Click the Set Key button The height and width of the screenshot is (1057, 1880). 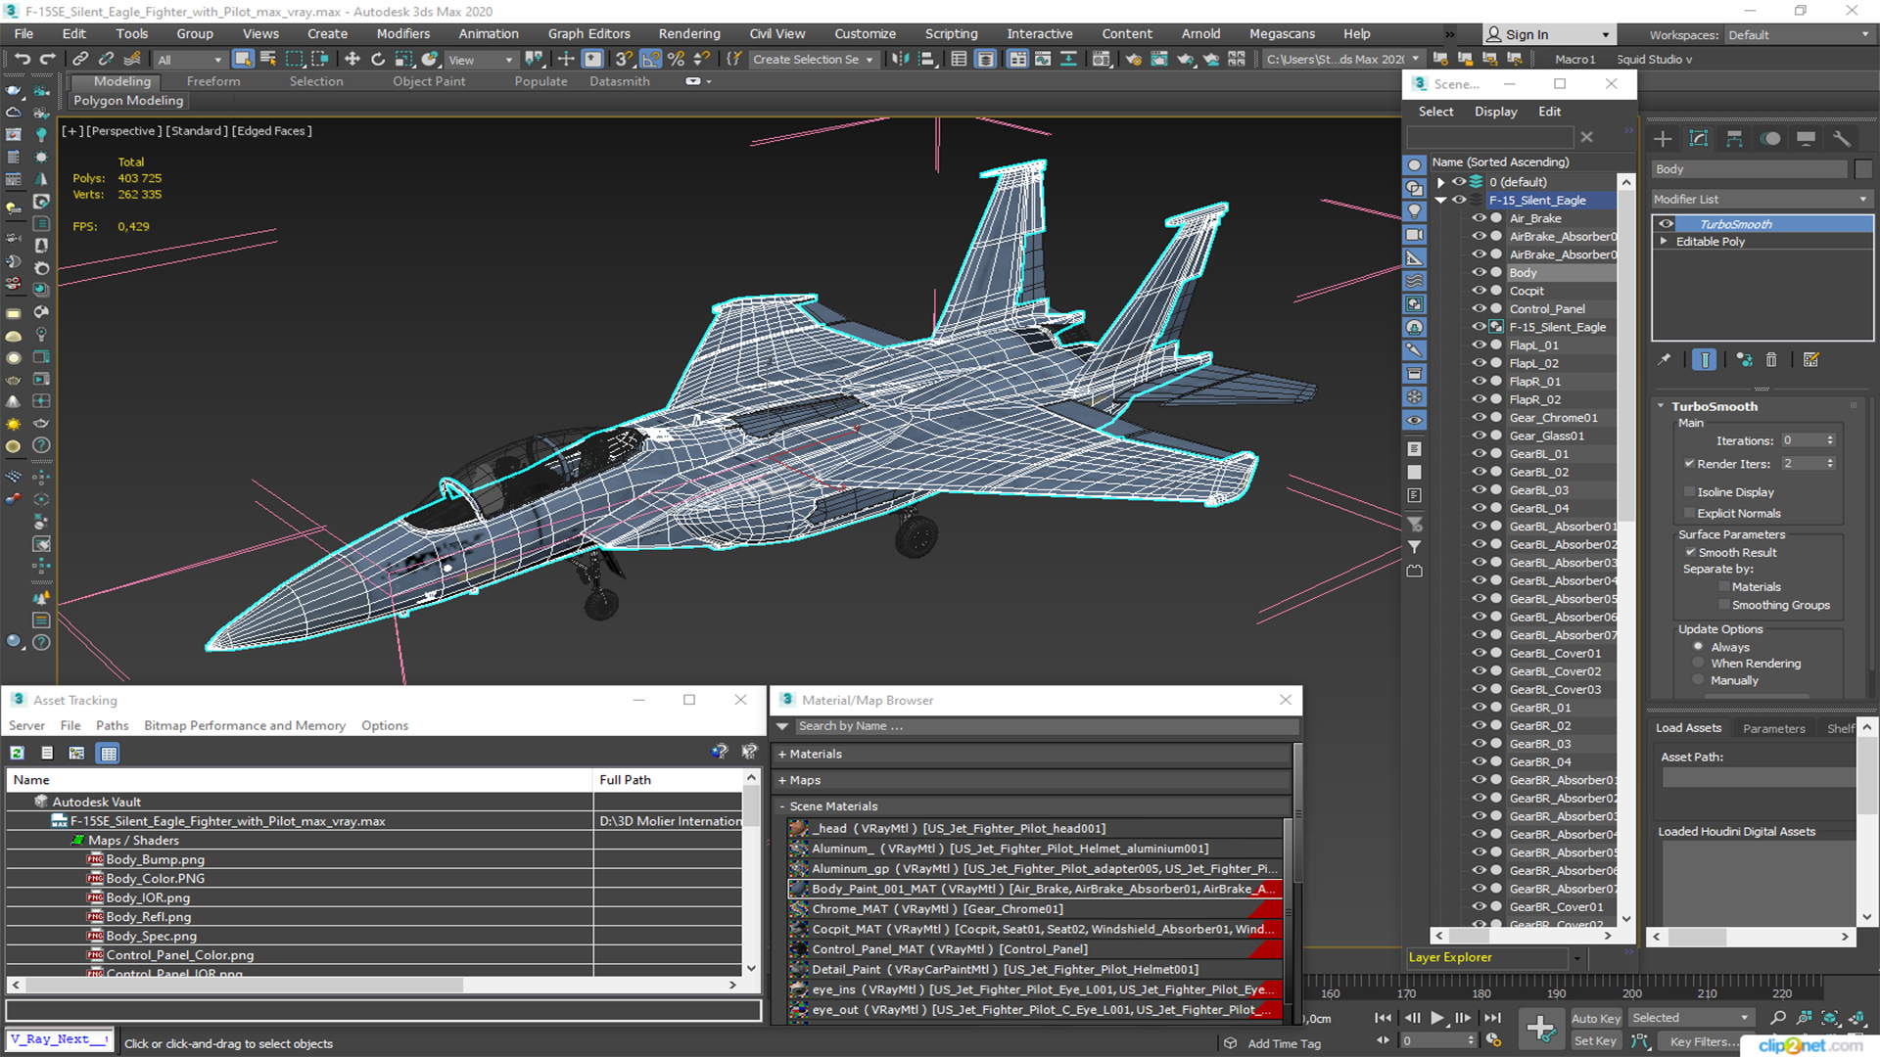pyautogui.click(x=1595, y=1041)
